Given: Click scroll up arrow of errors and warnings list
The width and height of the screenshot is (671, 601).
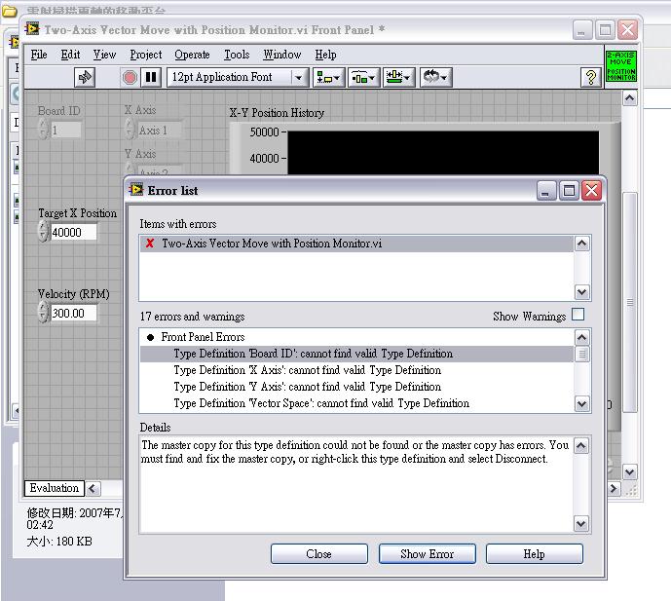Looking at the screenshot, I should (581, 338).
